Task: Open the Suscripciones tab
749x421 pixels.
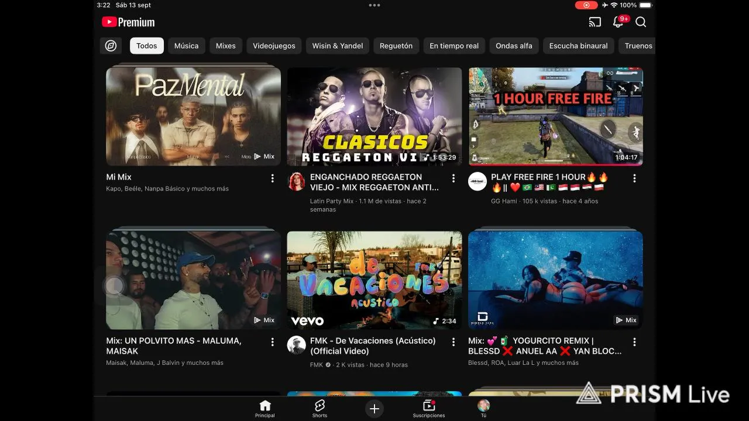Action: click(429, 409)
